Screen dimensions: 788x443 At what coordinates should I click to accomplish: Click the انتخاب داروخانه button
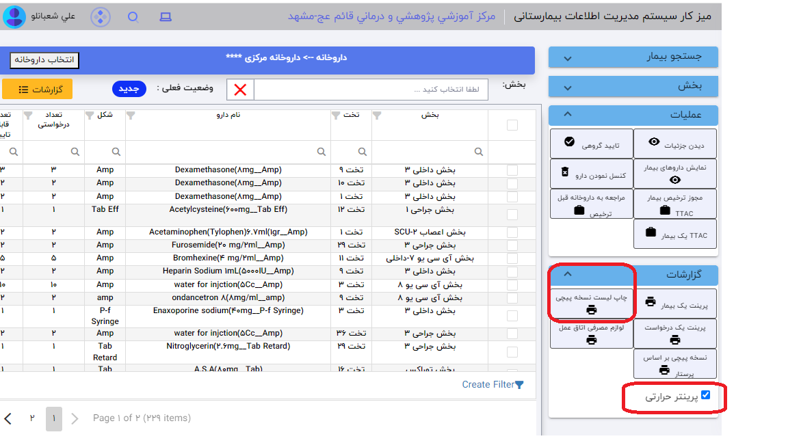pyautogui.click(x=44, y=60)
